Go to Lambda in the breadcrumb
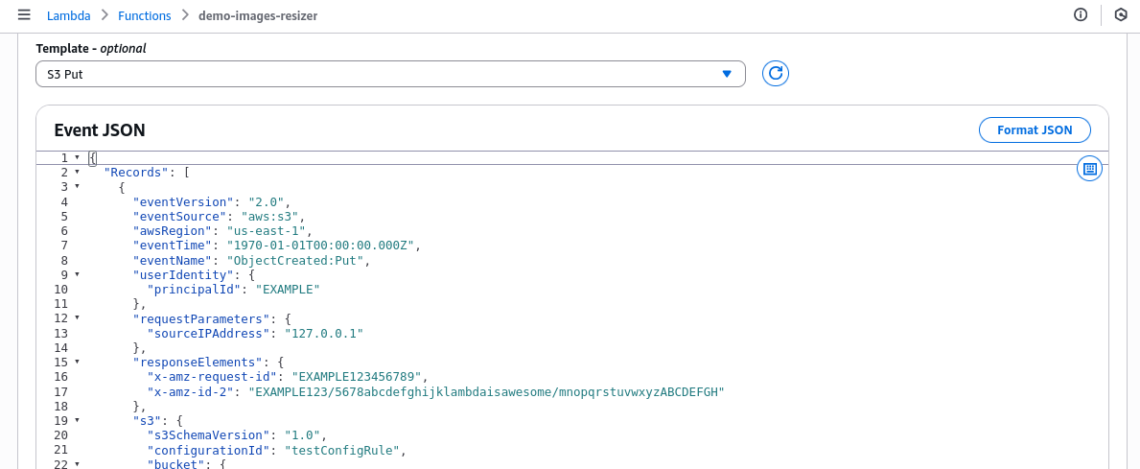This screenshot has height=469, width=1140. (x=67, y=15)
